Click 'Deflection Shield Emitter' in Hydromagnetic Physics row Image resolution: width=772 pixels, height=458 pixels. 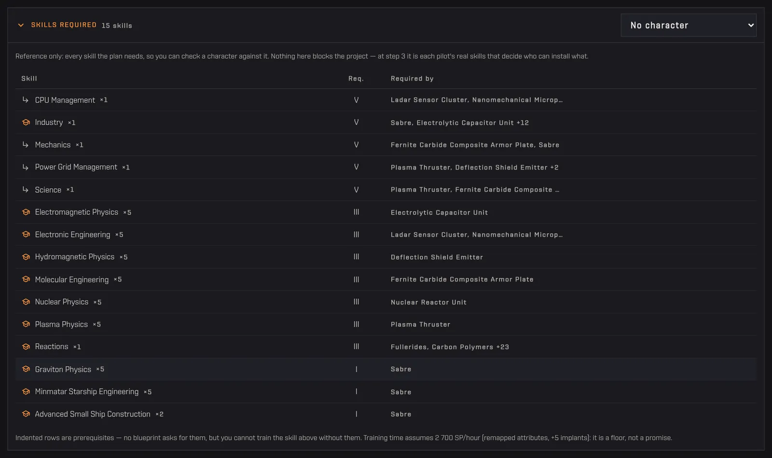click(x=437, y=257)
